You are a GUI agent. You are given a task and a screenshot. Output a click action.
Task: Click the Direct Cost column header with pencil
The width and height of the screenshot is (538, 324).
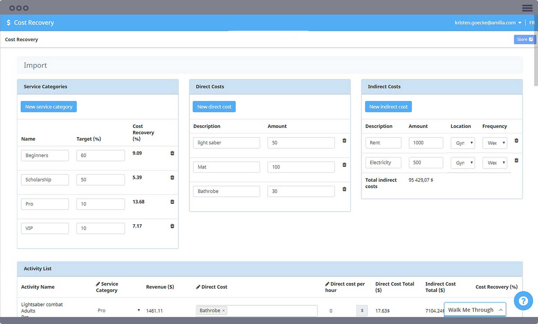[212, 287]
